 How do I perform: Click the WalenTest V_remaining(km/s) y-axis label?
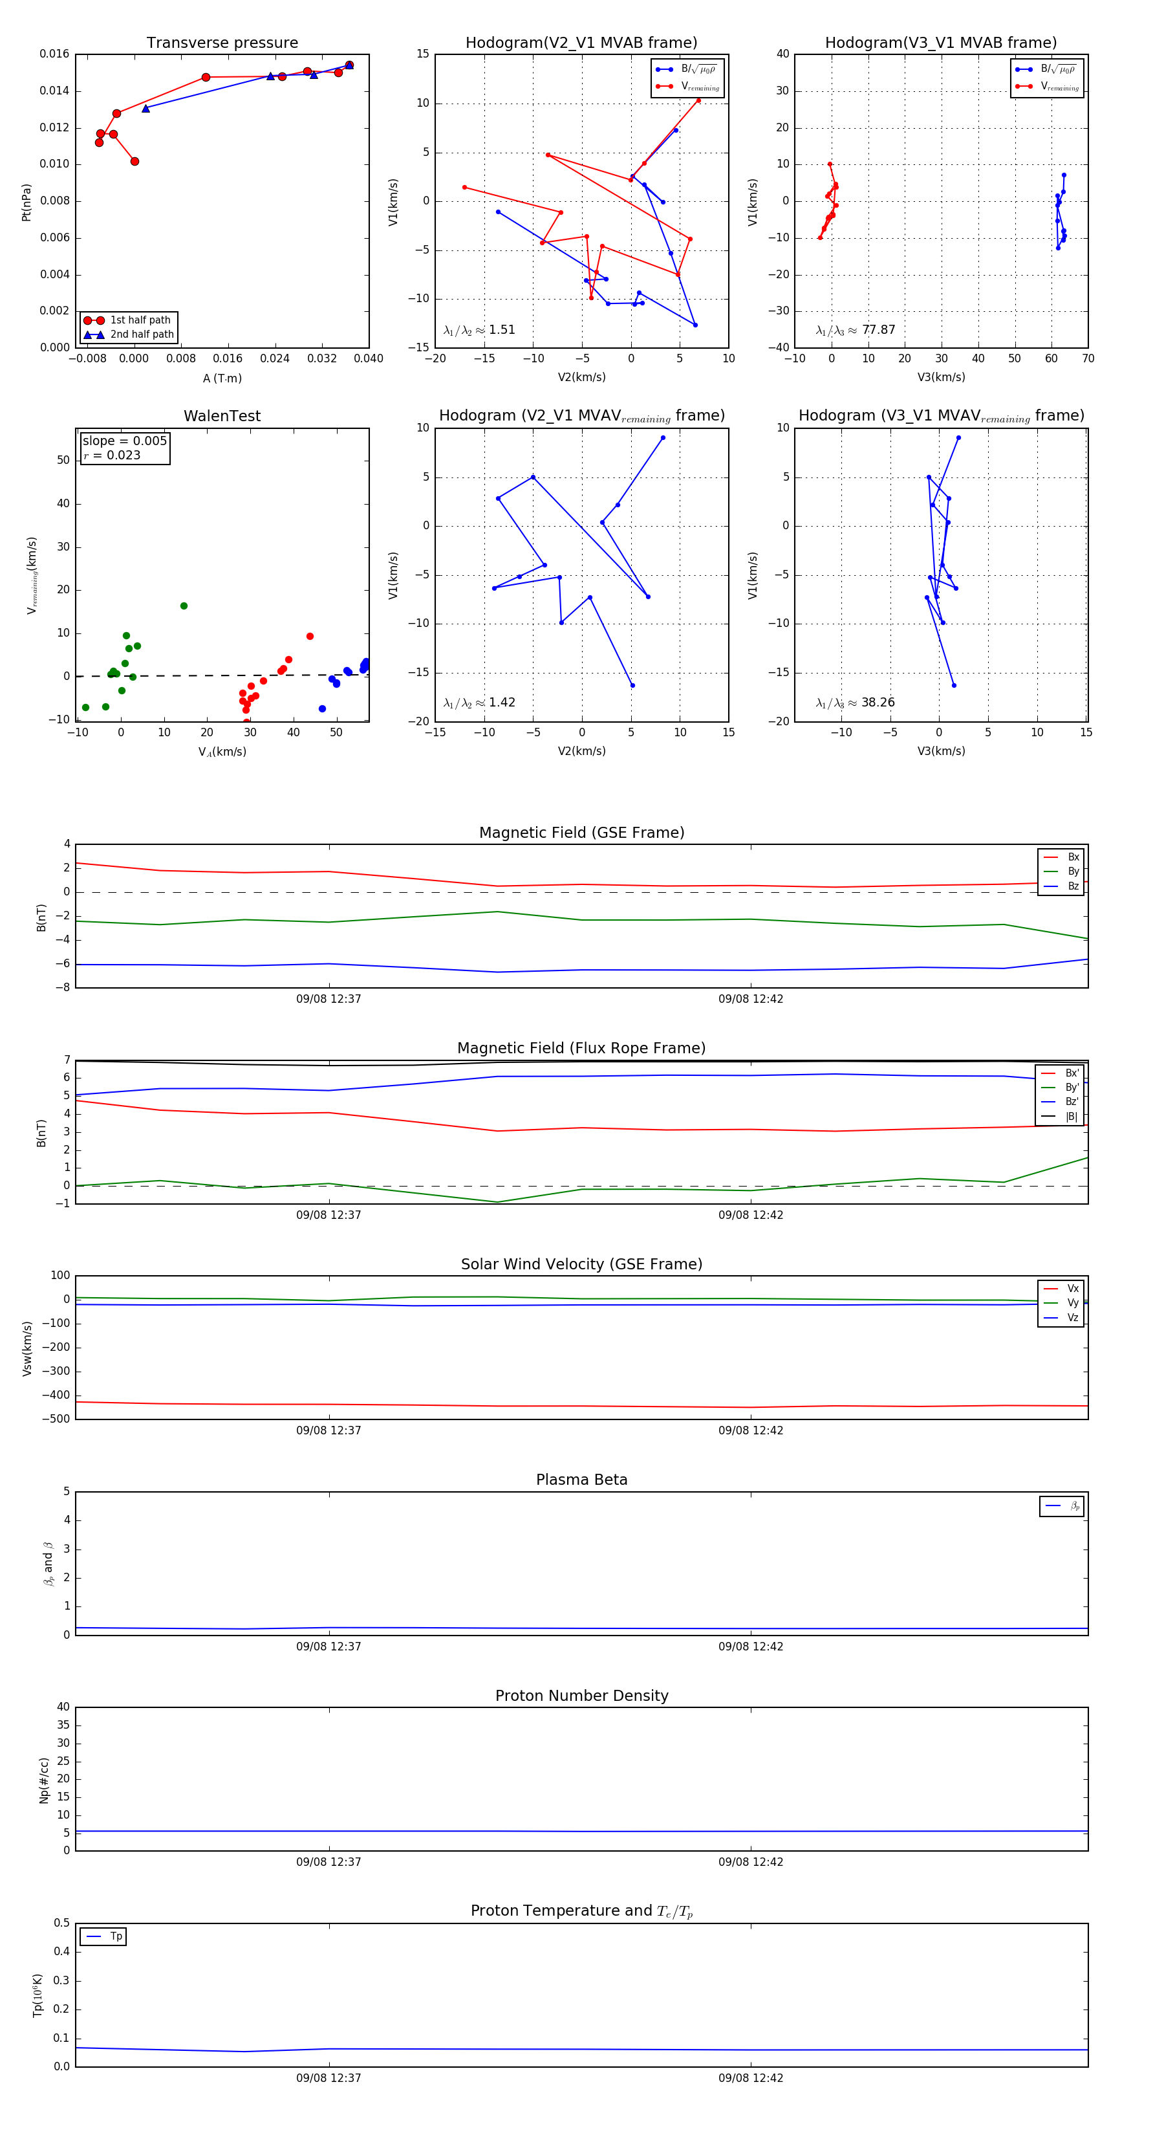pyautogui.click(x=32, y=575)
